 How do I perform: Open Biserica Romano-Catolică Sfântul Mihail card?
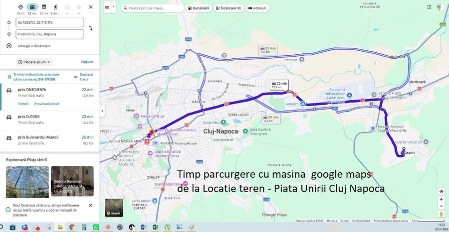(72, 182)
